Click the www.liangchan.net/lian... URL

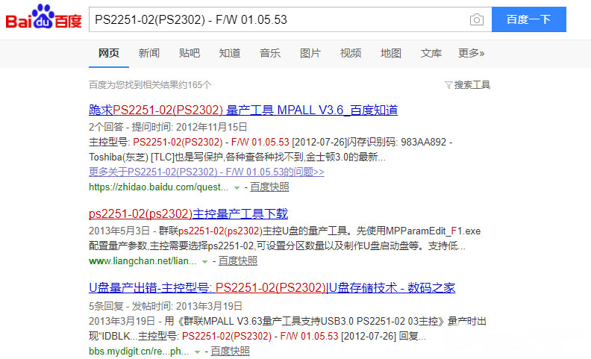pos(143,261)
